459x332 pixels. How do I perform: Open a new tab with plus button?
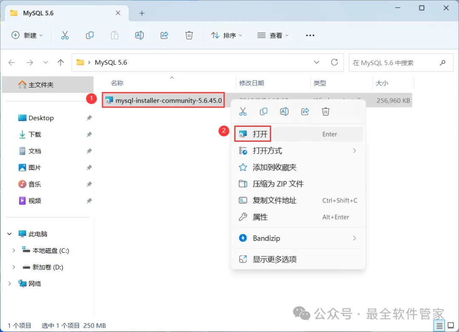click(x=142, y=13)
